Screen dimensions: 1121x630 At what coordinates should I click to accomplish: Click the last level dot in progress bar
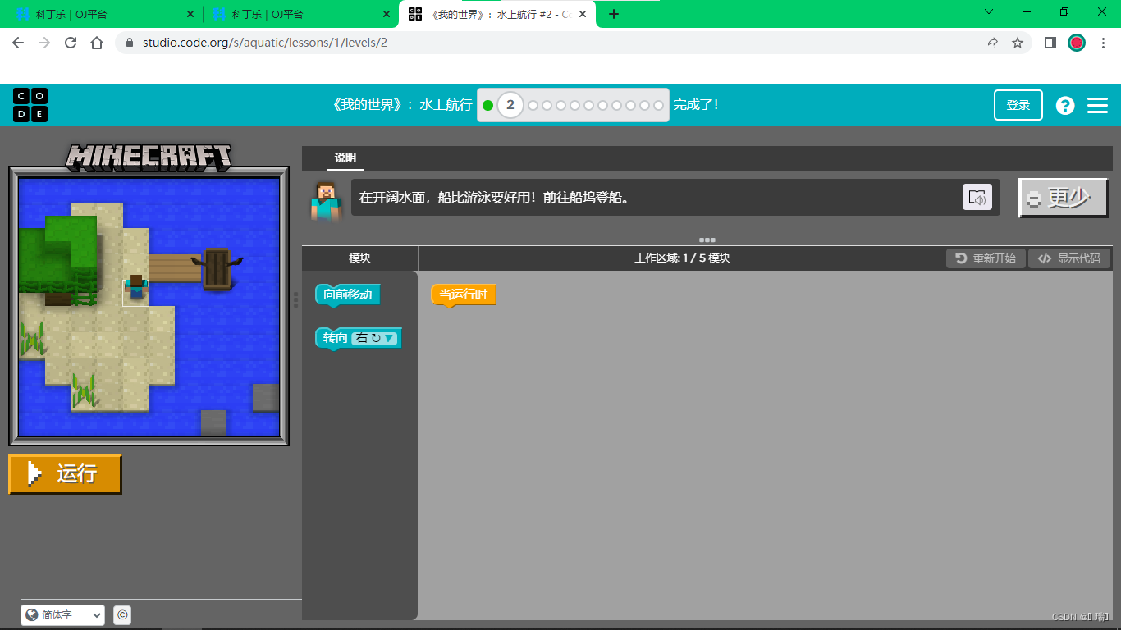coord(658,105)
